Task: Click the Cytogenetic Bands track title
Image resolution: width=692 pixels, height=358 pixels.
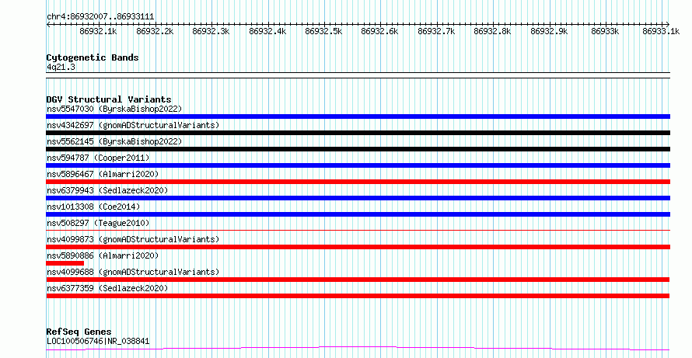Action: click(93, 57)
